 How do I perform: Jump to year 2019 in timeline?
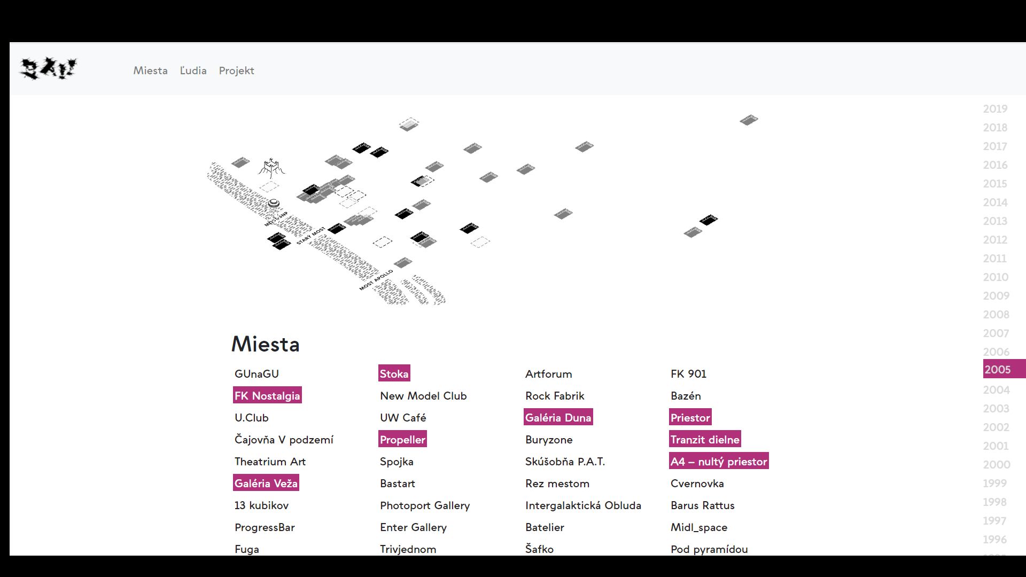tap(995, 109)
